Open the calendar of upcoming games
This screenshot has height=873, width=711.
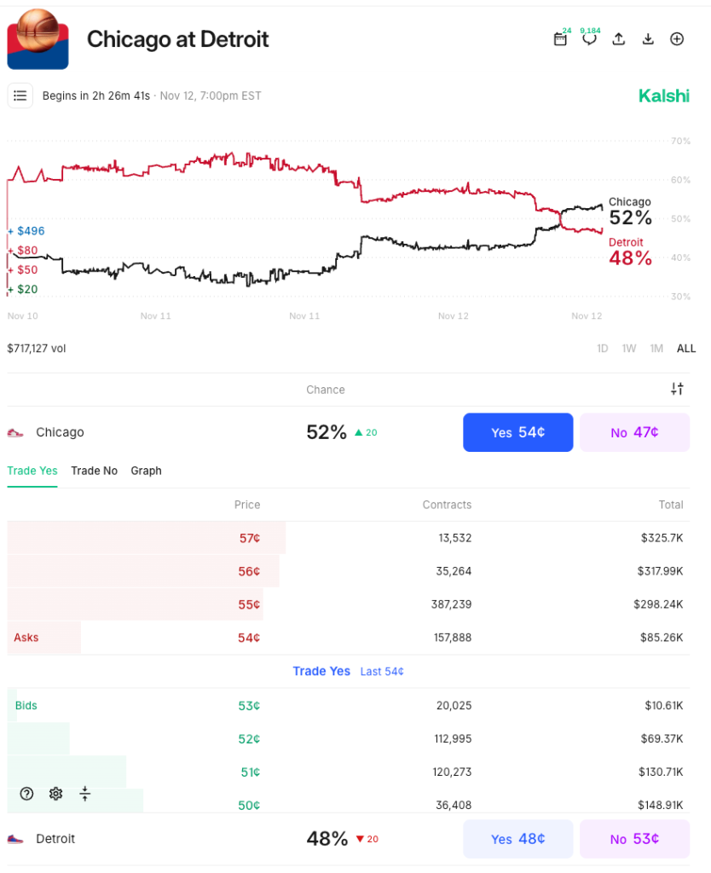coord(560,38)
